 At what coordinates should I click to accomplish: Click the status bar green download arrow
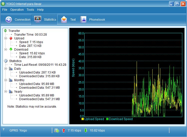coord(86,131)
